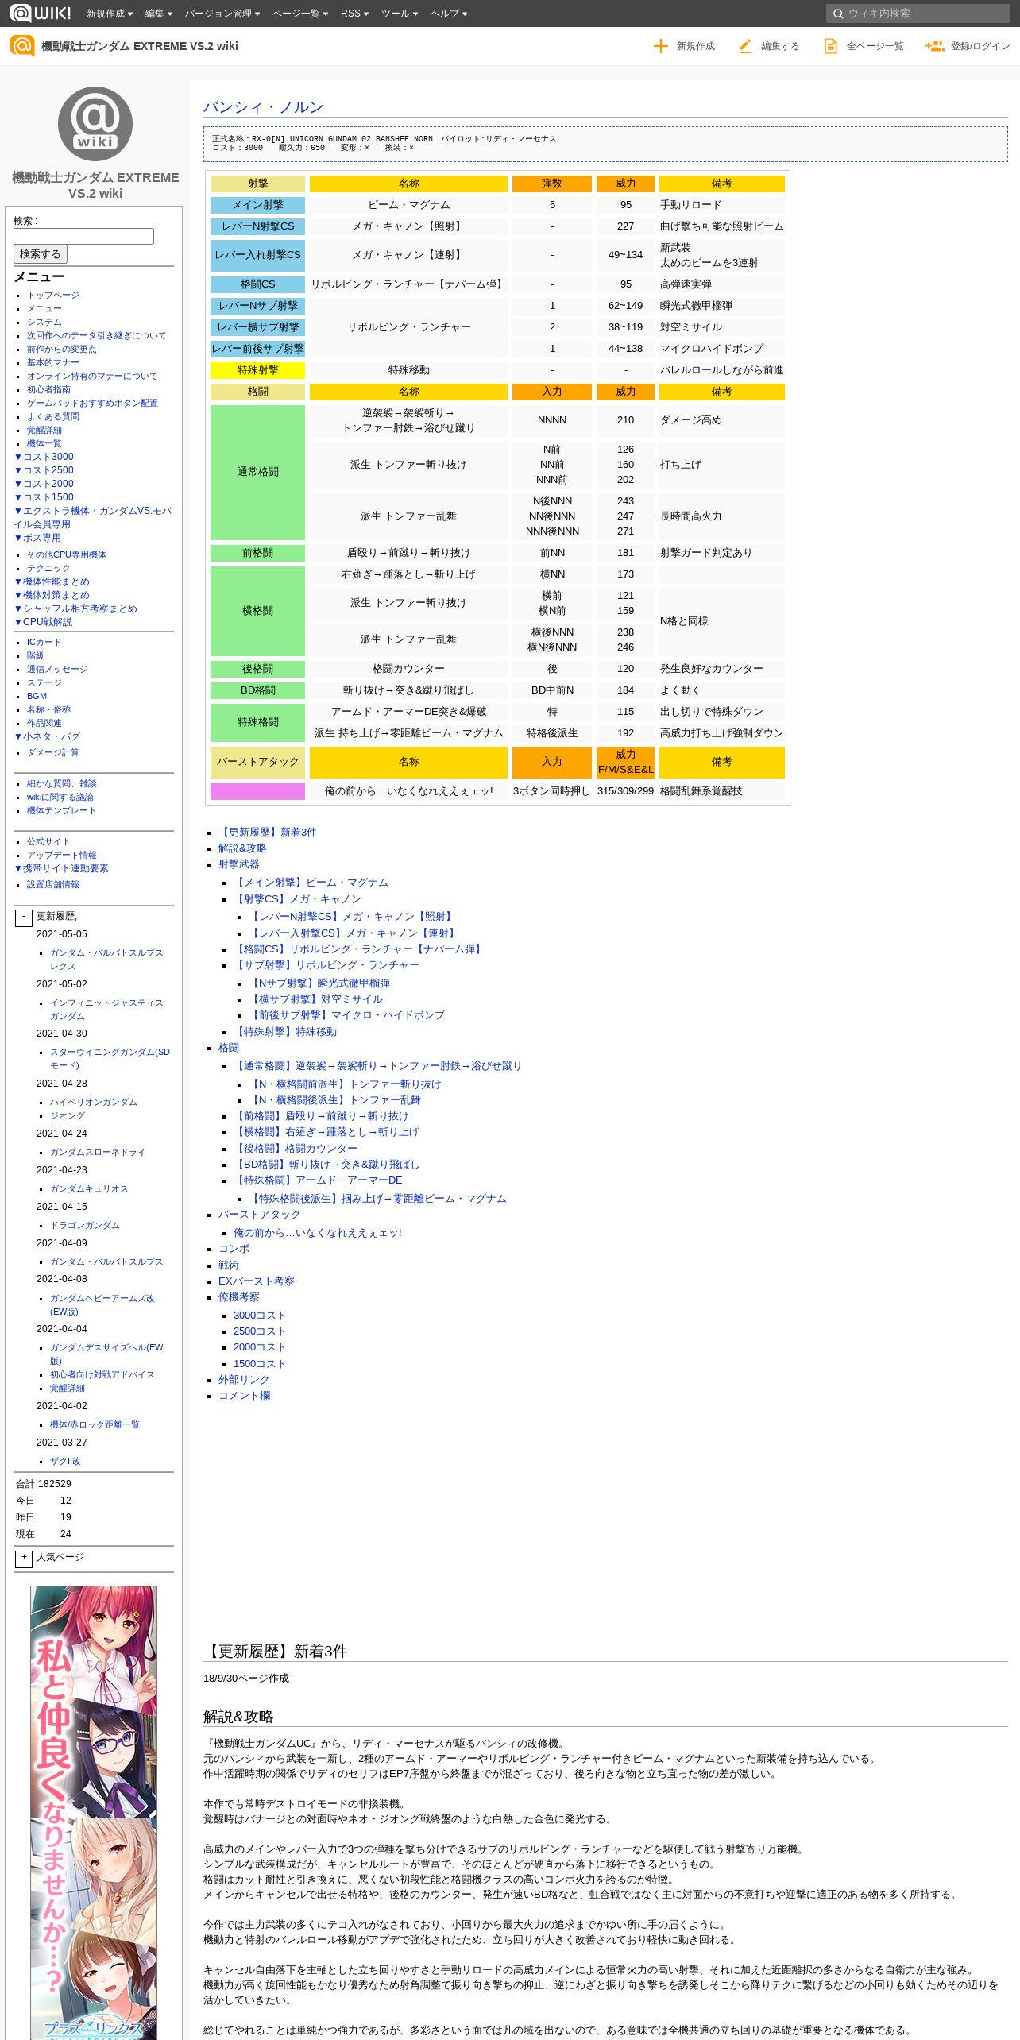Jump to 【メイン射撃】ビーム・マグナム section
Screen dimensions: 1020x2040
pos(311,883)
